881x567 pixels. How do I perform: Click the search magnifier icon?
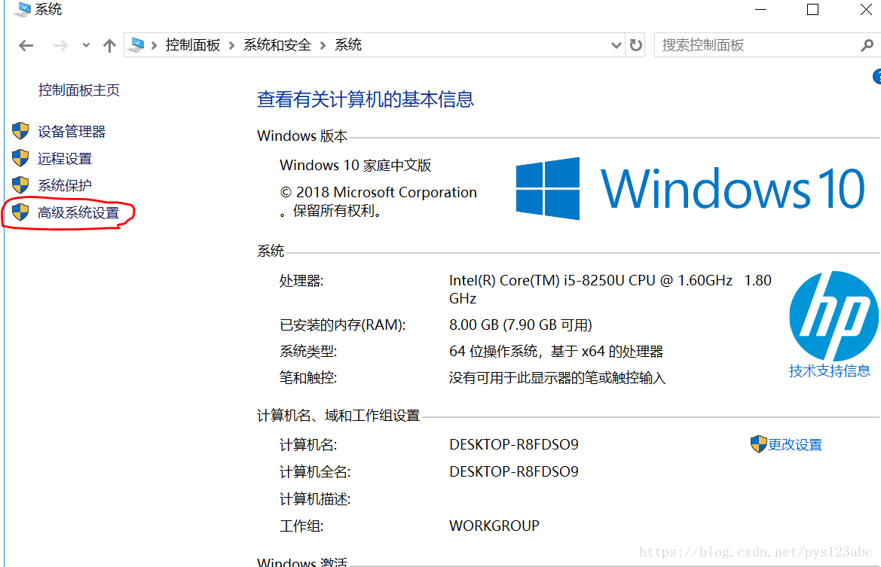pos(867,45)
